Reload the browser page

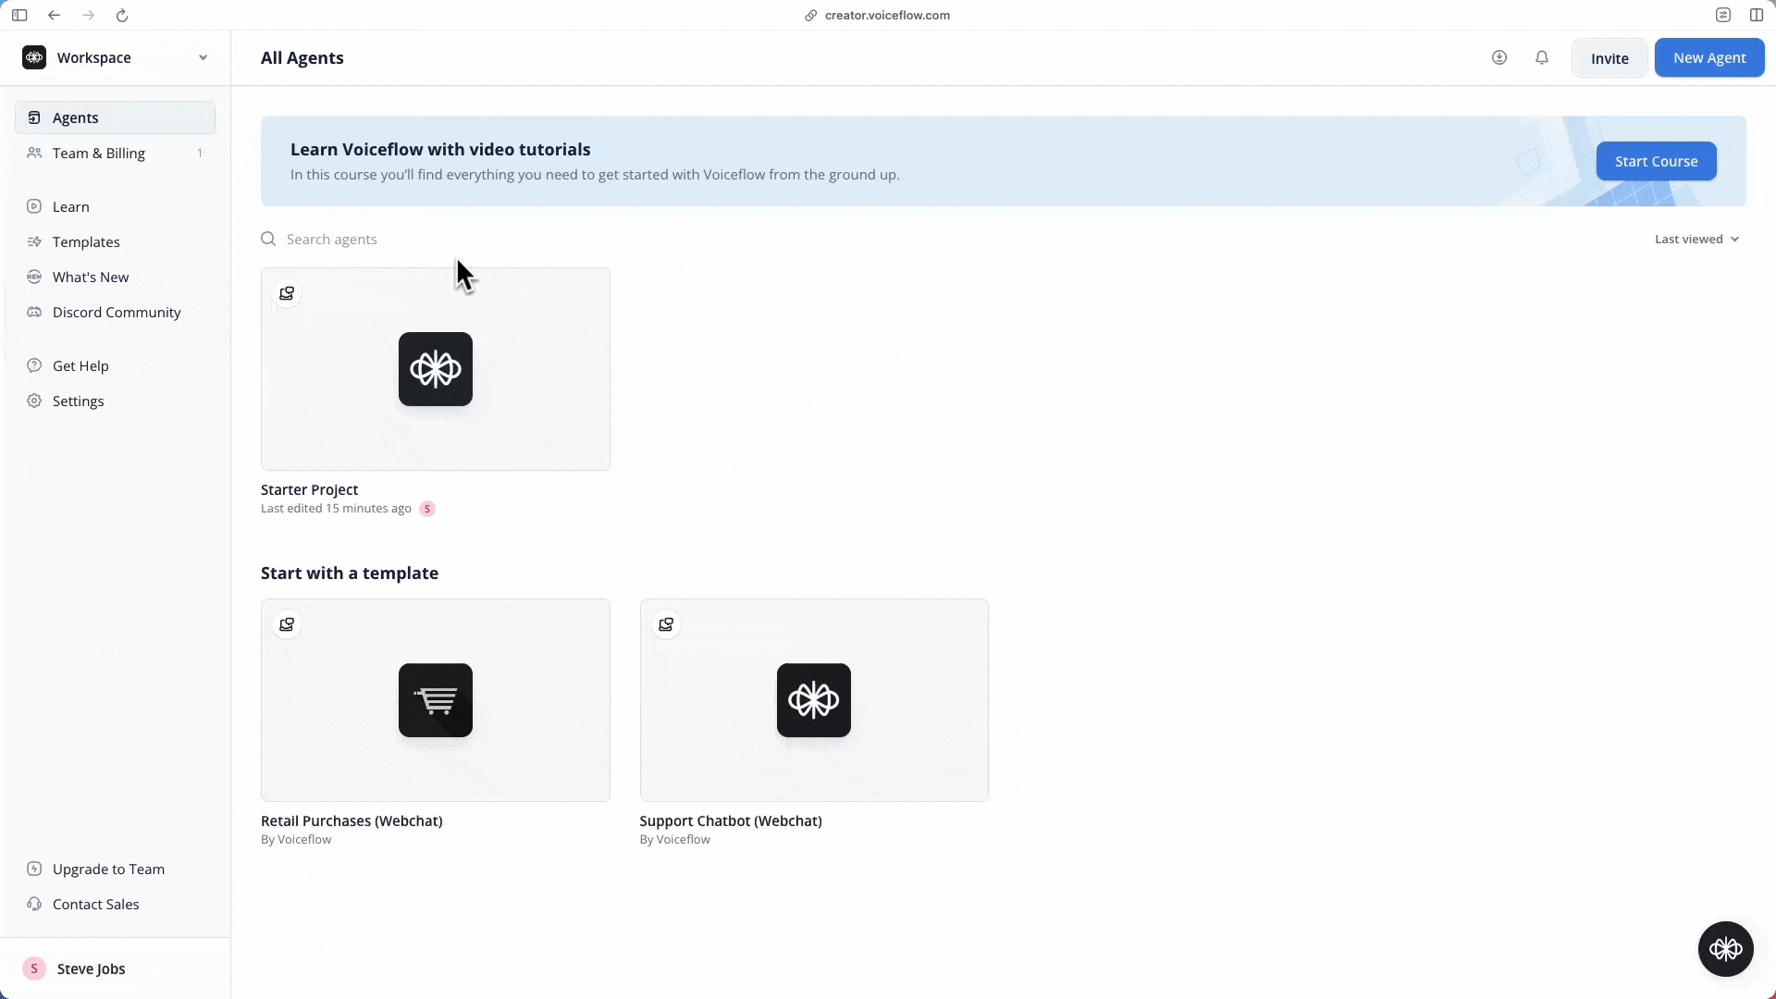point(122,15)
